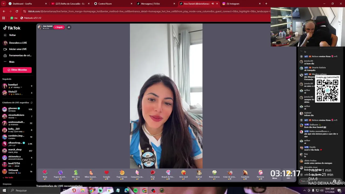Switch to Bolha do Catucadão YouTube tab

(70, 4)
